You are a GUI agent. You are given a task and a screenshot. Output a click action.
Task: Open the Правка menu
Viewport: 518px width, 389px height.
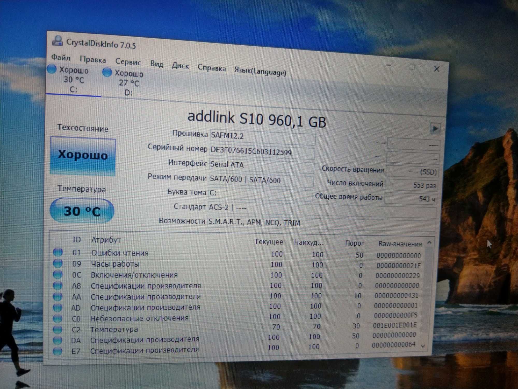click(93, 60)
